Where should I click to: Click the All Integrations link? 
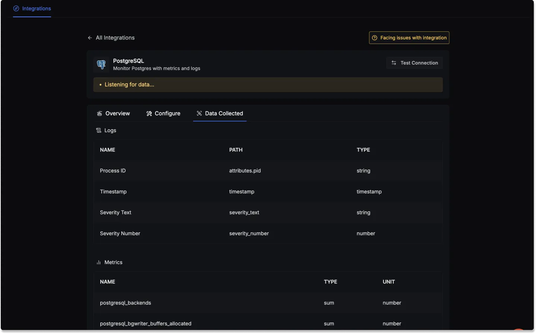coord(115,38)
